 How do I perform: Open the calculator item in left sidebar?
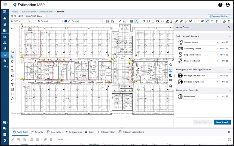click(5, 24)
